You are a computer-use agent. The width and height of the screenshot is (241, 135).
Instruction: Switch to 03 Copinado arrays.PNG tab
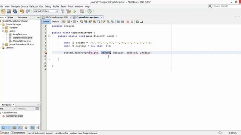[x=56, y=17]
